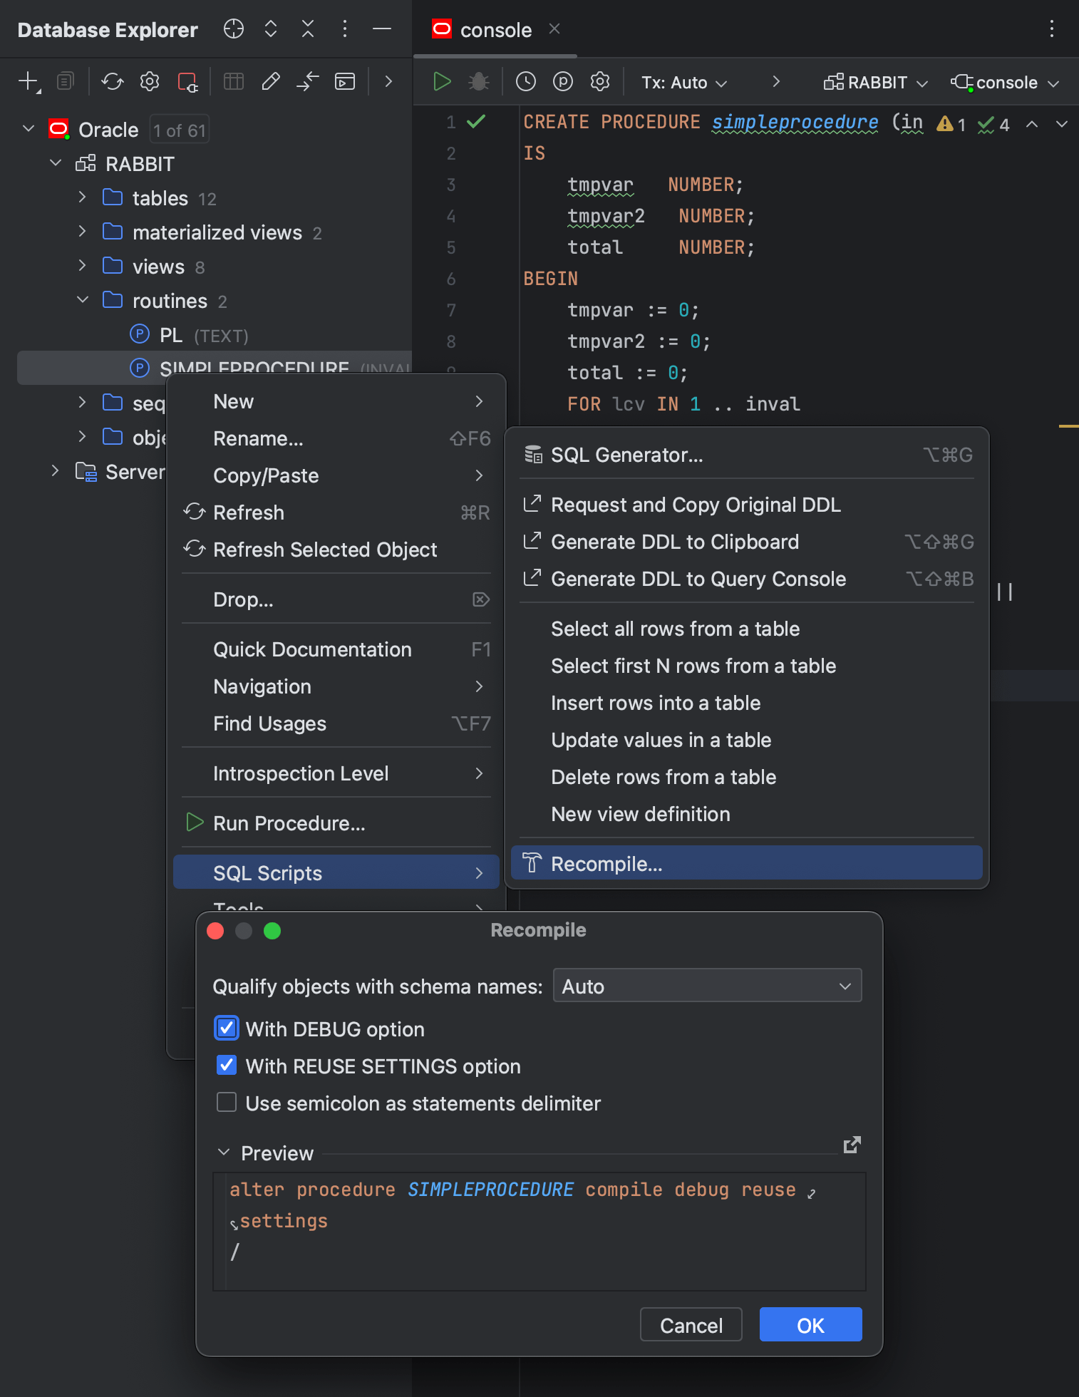Expand the tables folder
1079x1397 pixels.
point(83,197)
